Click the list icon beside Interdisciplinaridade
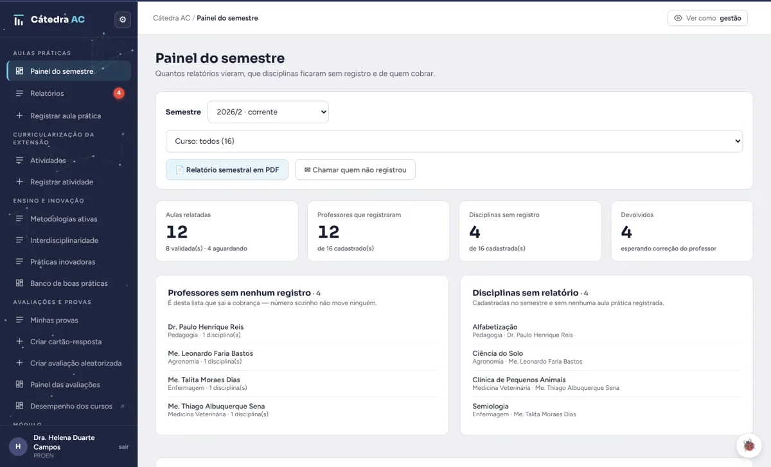The width and height of the screenshot is (771, 467). [x=20, y=240]
